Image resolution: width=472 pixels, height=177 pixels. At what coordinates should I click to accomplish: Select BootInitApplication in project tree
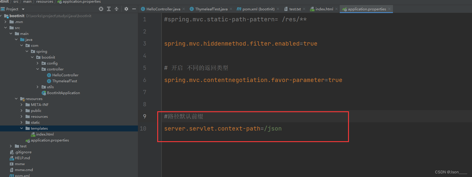63,93
